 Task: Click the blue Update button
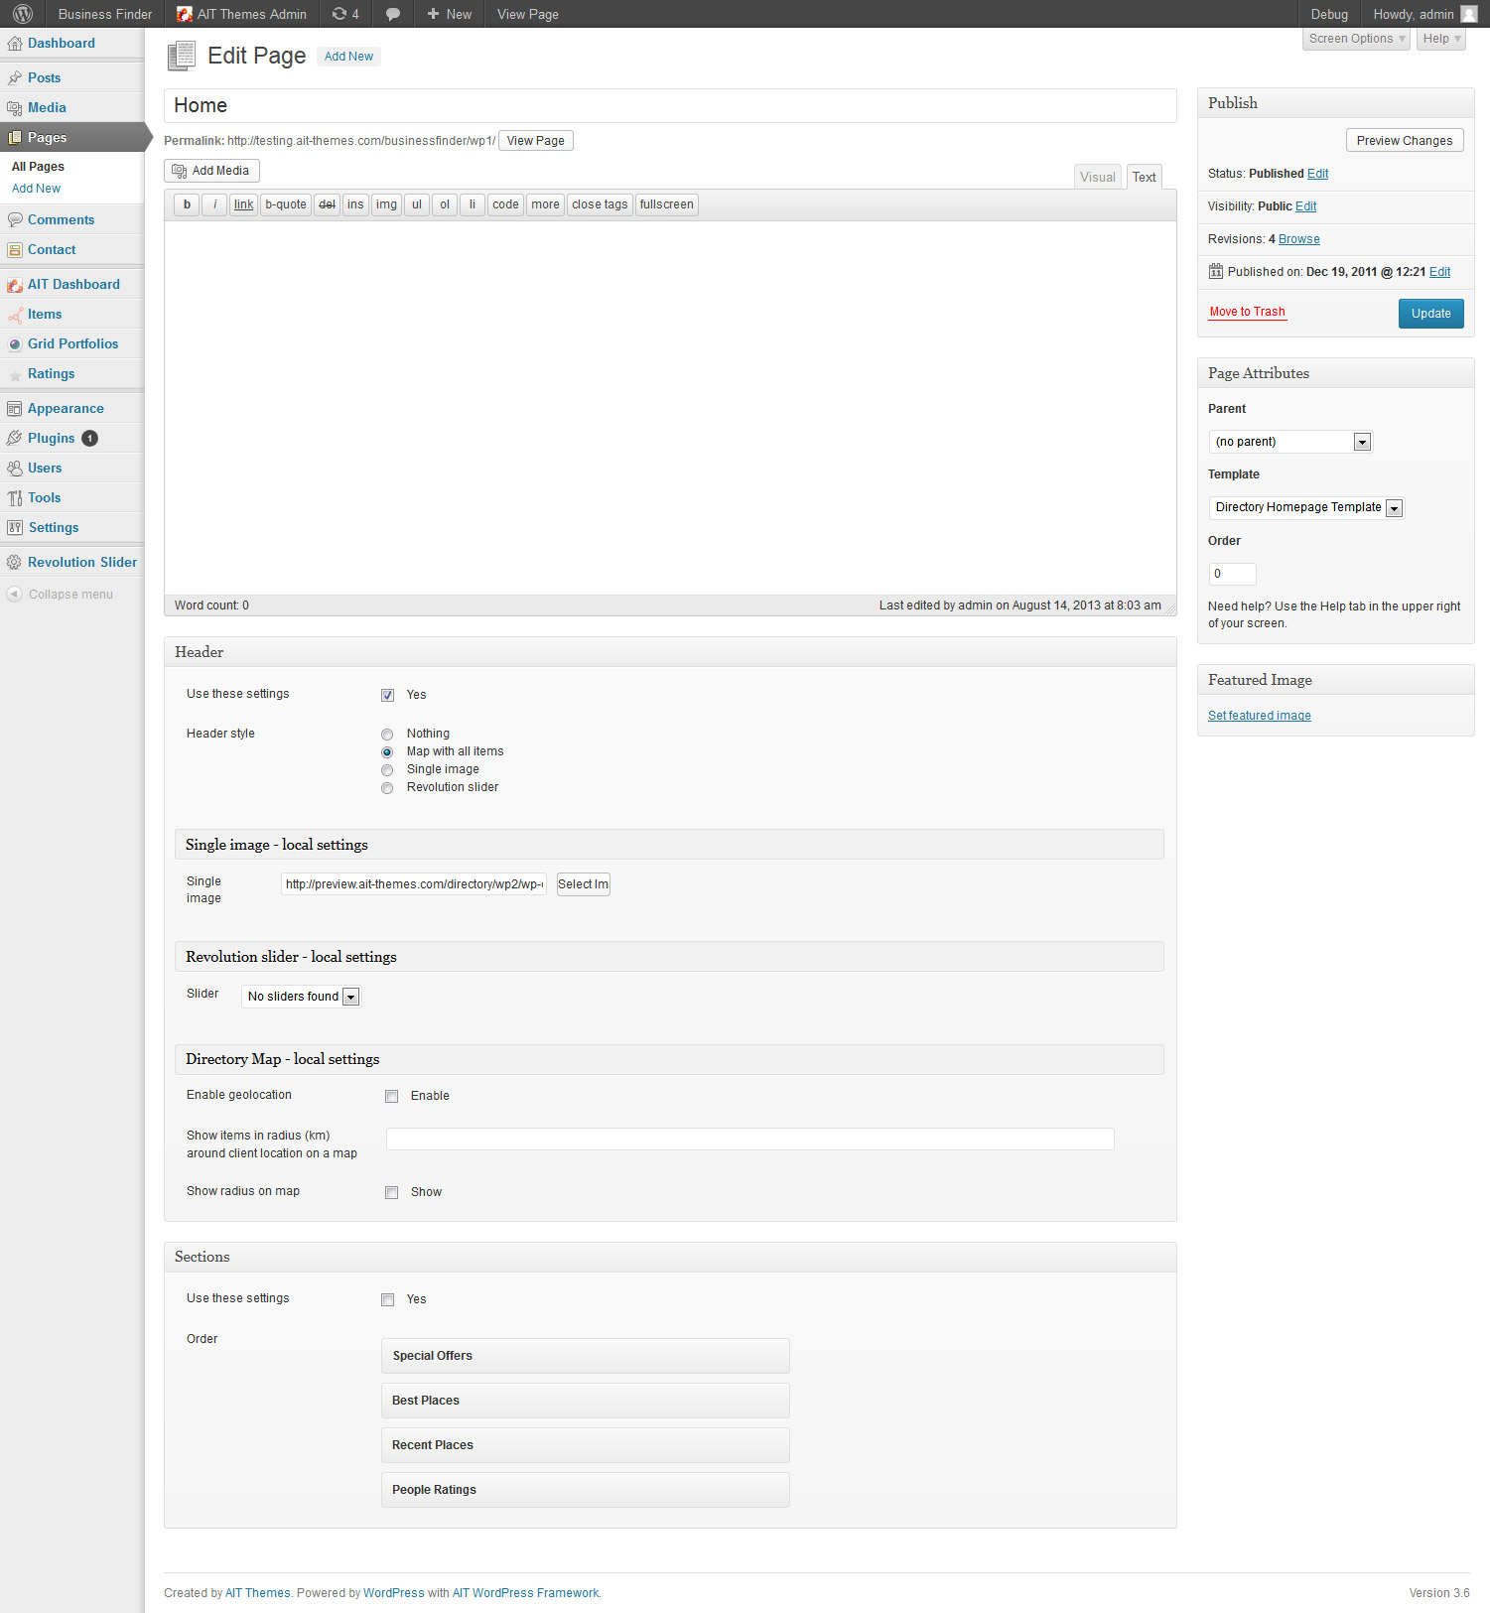[x=1430, y=314]
